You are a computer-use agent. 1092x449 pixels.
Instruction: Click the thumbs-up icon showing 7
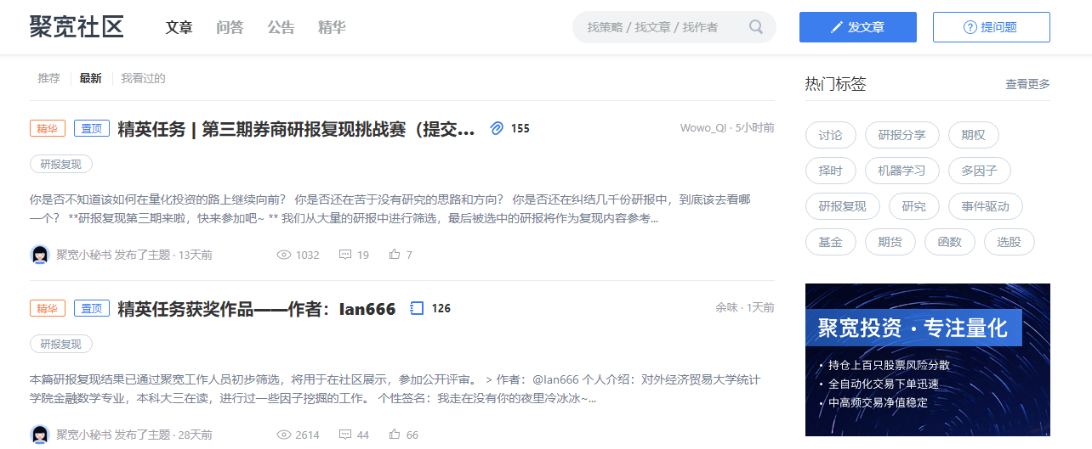pos(395,255)
